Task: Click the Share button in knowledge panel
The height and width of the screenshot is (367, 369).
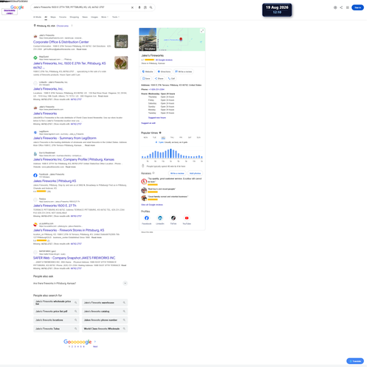Action: pyautogui.click(x=159, y=78)
